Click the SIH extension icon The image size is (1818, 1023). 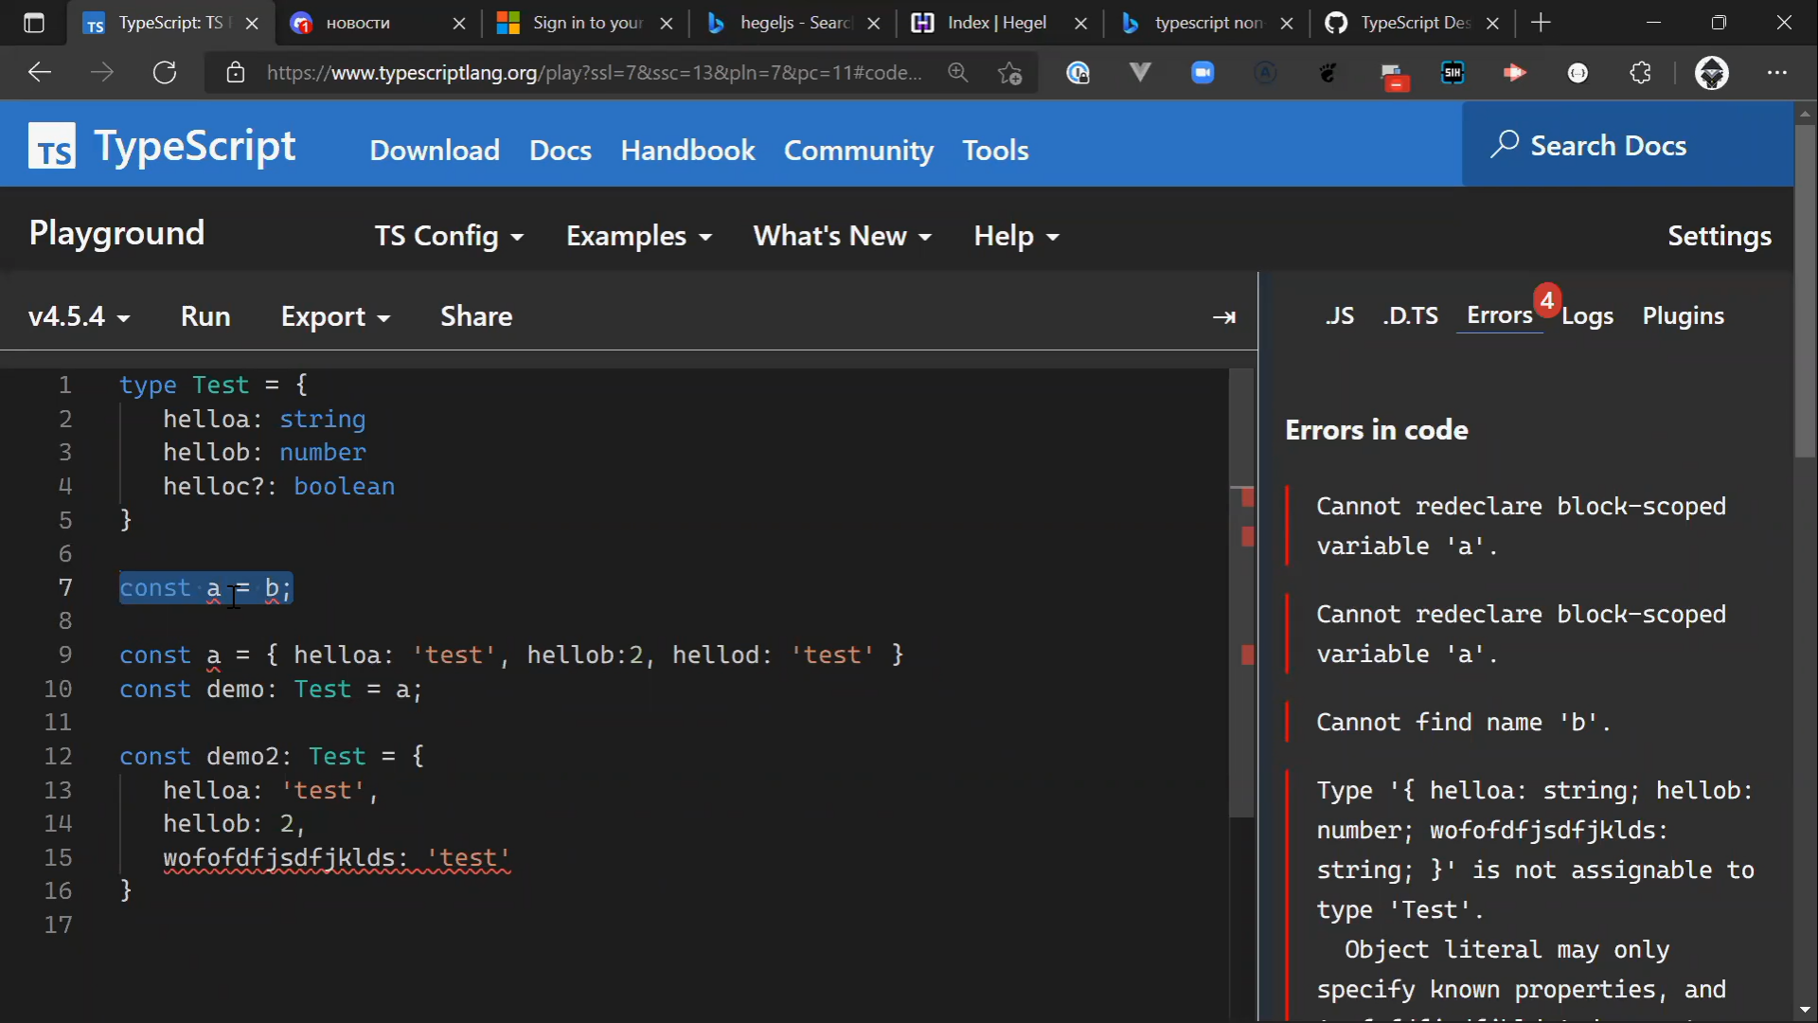[1453, 73]
